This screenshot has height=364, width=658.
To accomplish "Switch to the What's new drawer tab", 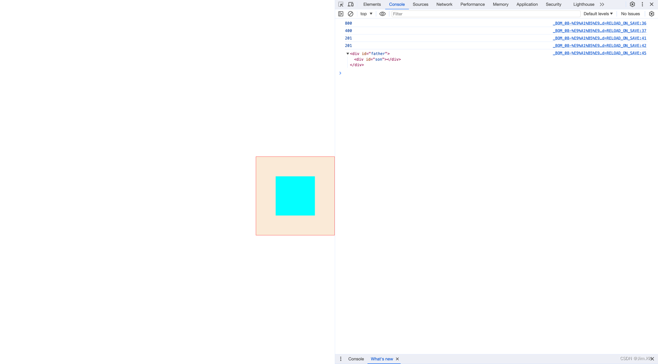I will (x=382, y=359).
